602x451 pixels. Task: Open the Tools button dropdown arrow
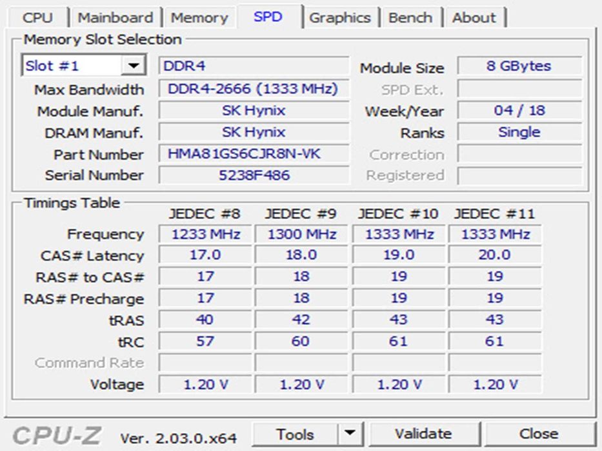[350, 434]
